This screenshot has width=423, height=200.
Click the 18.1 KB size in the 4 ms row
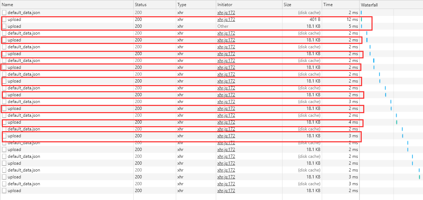pyautogui.click(x=313, y=122)
